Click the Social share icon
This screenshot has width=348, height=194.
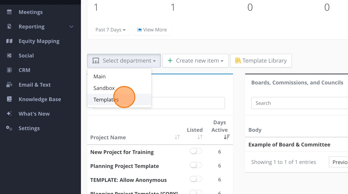9,56
